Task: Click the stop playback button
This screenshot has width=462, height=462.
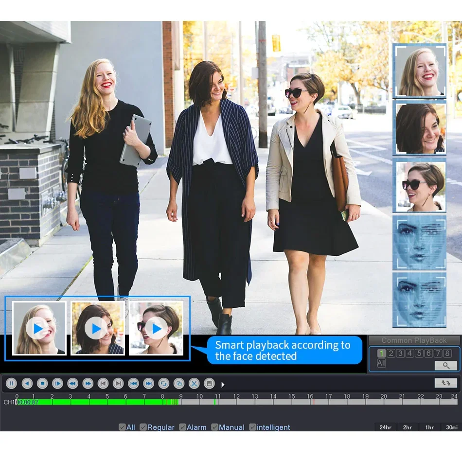Action: tap(42, 383)
